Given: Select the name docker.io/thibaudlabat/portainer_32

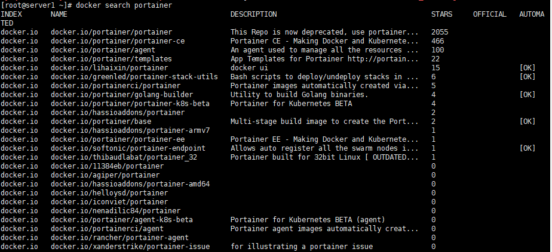Looking at the screenshot, I should click(124, 158).
